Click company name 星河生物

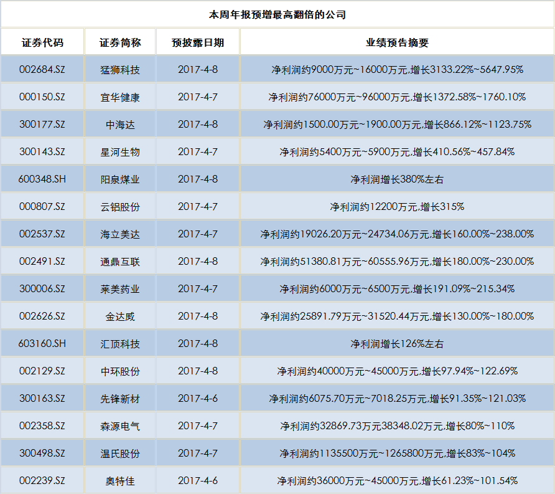(120, 152)
